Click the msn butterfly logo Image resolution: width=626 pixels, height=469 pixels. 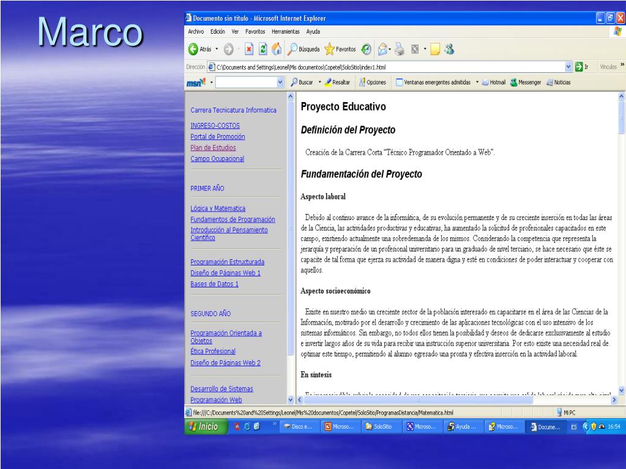click(196, 83)
